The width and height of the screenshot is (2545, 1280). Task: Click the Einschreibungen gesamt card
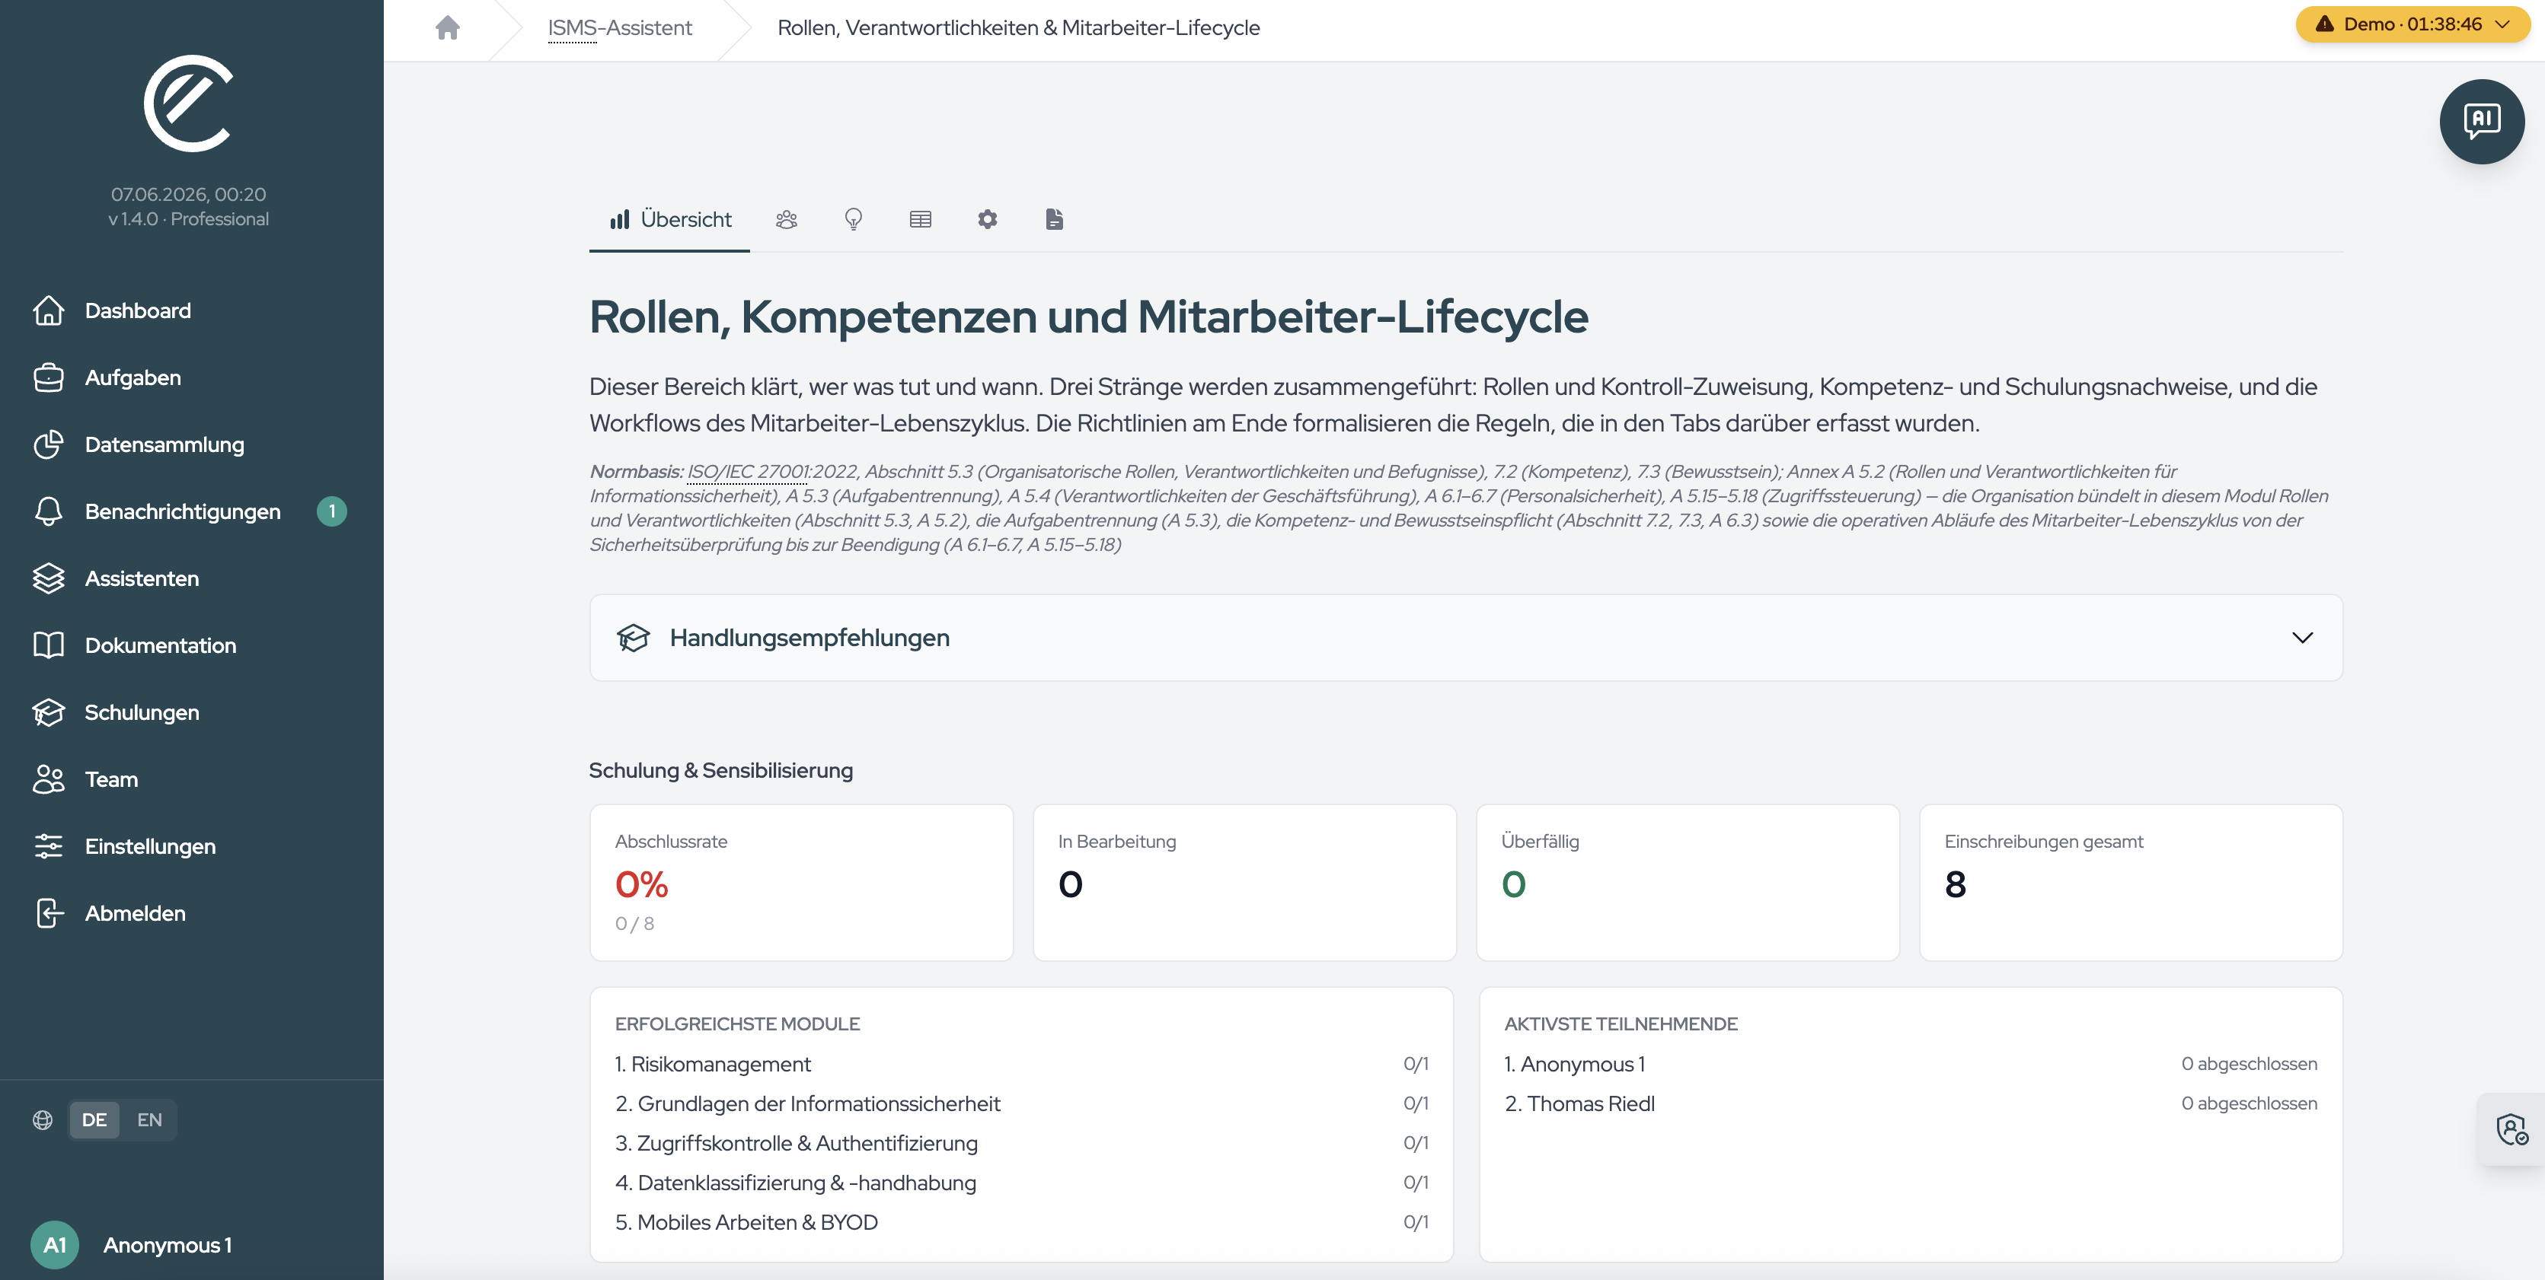click(x=2130, y=882)
